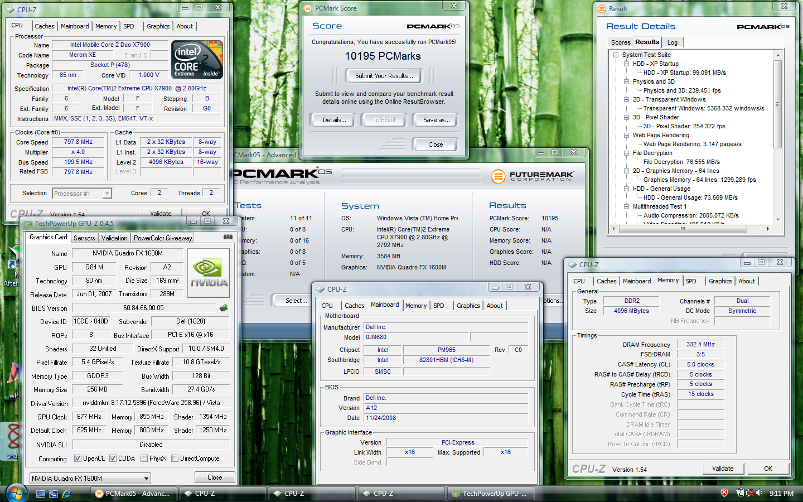Collapse the Physics and 3D node

(627, 81)
